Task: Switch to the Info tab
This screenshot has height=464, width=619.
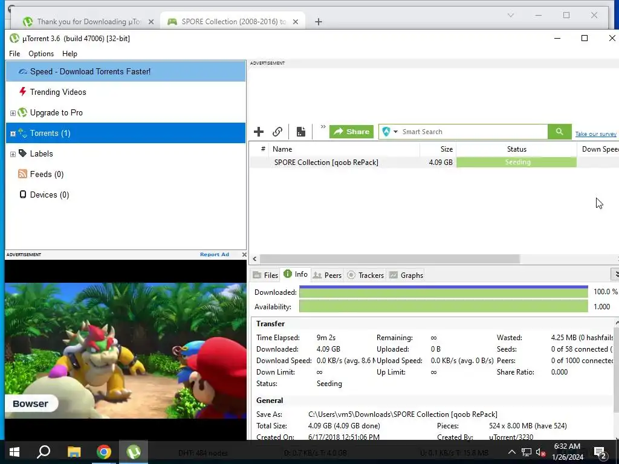Action: click(x=296, y=274)
